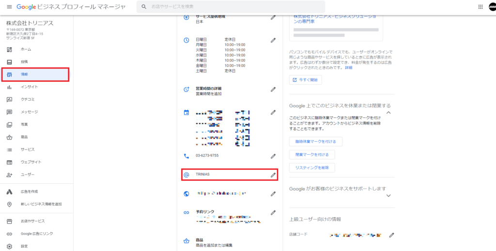Edit the 予約リンク pencil

pyautogui.click(x=273, y=212)
